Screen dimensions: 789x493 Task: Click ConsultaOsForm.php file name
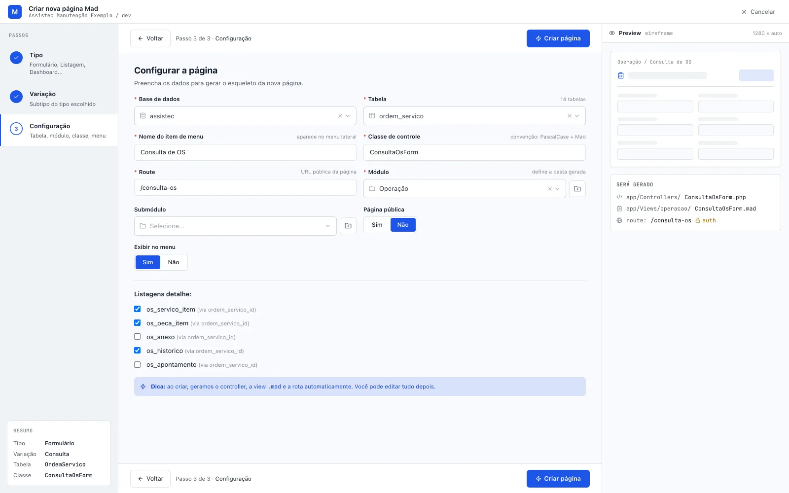(715, 197)
